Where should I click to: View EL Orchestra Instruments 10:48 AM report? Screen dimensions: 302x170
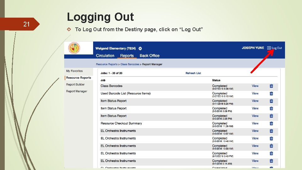(x=255, y=139)
